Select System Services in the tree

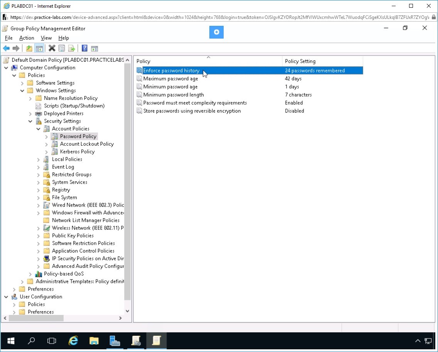tap(69, 182)
